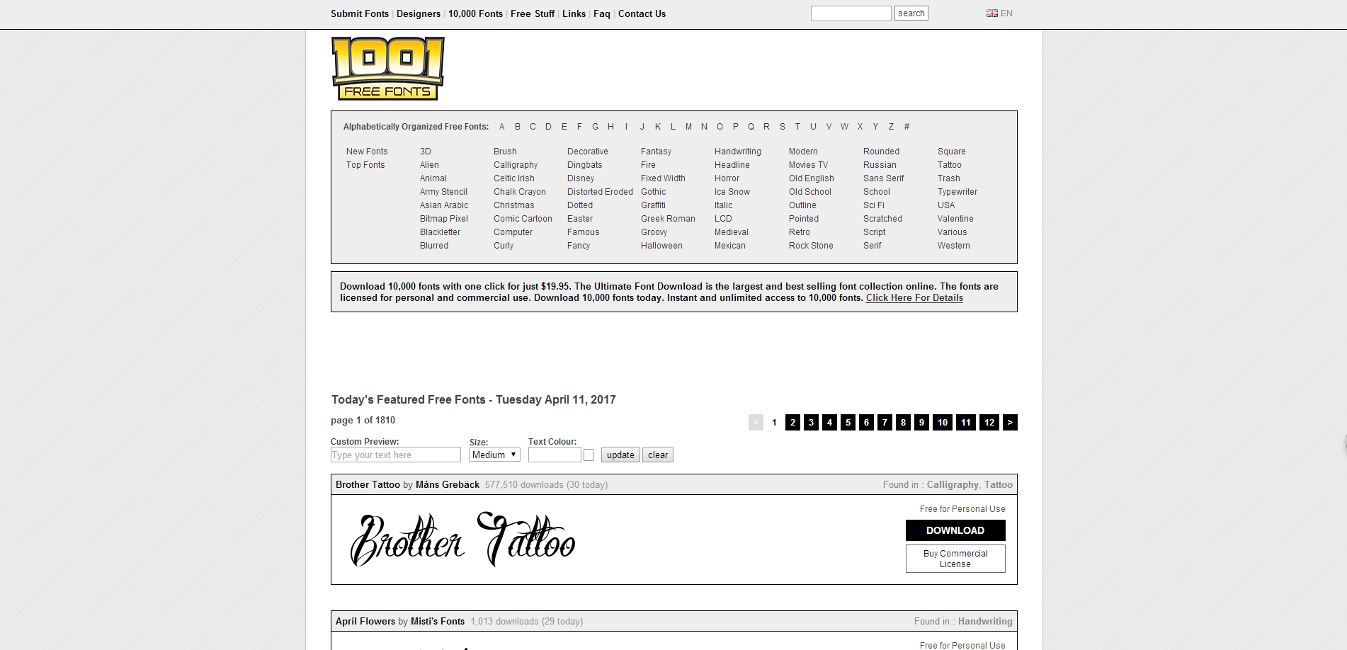Click designer Misti's Fonts link
The image size is (1347, 650).
(x=438, y=622)
